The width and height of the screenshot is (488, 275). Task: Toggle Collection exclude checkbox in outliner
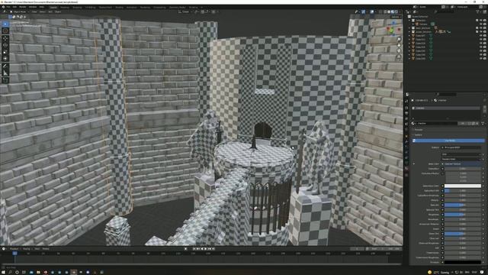[x=477, y=21]
